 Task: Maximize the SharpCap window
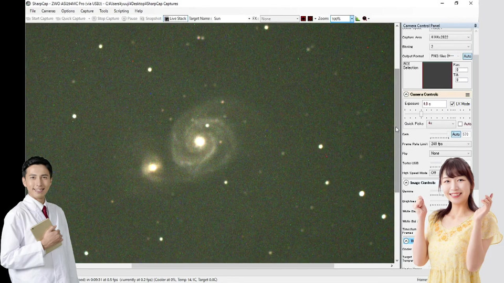pyautogui.click(x=456, y=3)
